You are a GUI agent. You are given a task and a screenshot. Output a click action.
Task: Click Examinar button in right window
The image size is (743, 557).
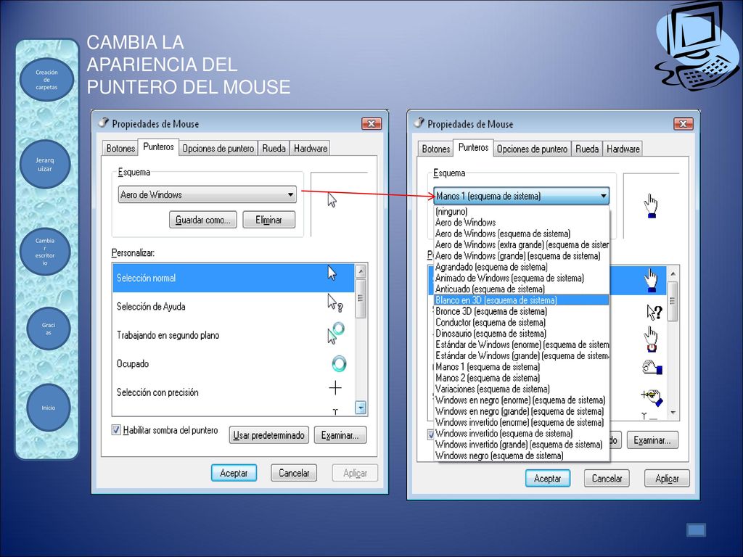tap(652, 440)
